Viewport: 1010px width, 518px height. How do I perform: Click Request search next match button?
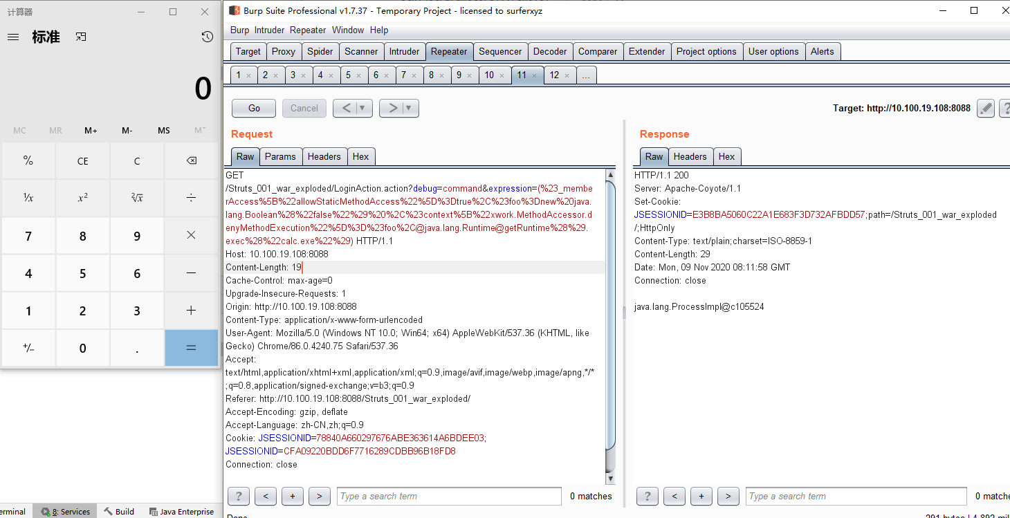(x=319, y=496)
